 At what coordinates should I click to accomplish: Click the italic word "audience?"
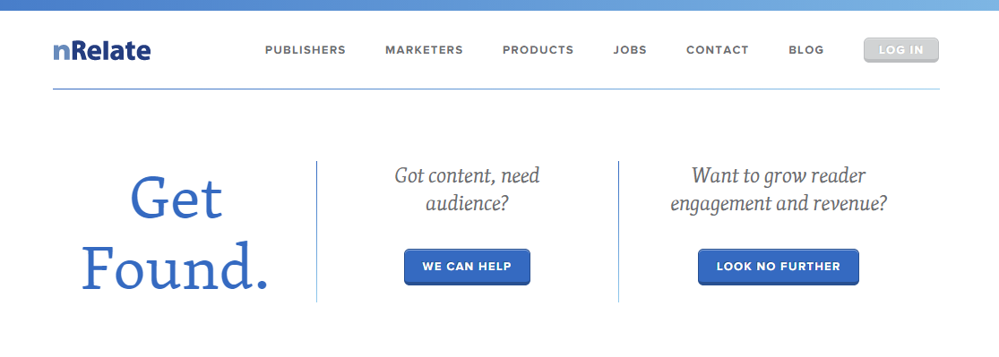467,204
